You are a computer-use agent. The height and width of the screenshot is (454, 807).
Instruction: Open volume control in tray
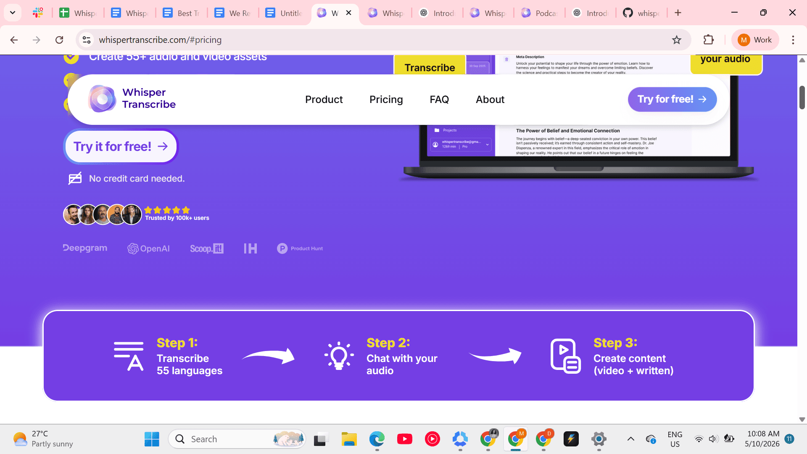coord(713,439)
